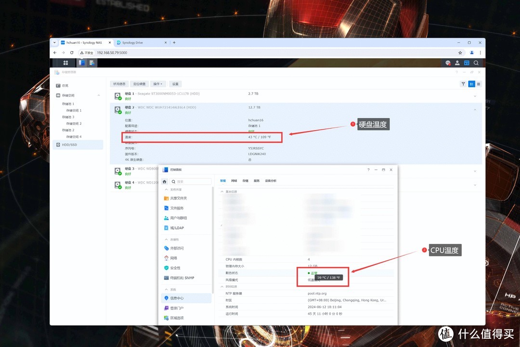Collapse the 连接性 sidebar group
Screen dimensions: 520x347
(x=166, y=240)
